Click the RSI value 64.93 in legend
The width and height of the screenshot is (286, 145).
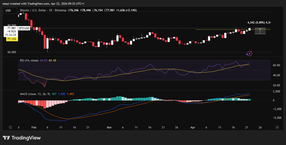coord(44,60)
